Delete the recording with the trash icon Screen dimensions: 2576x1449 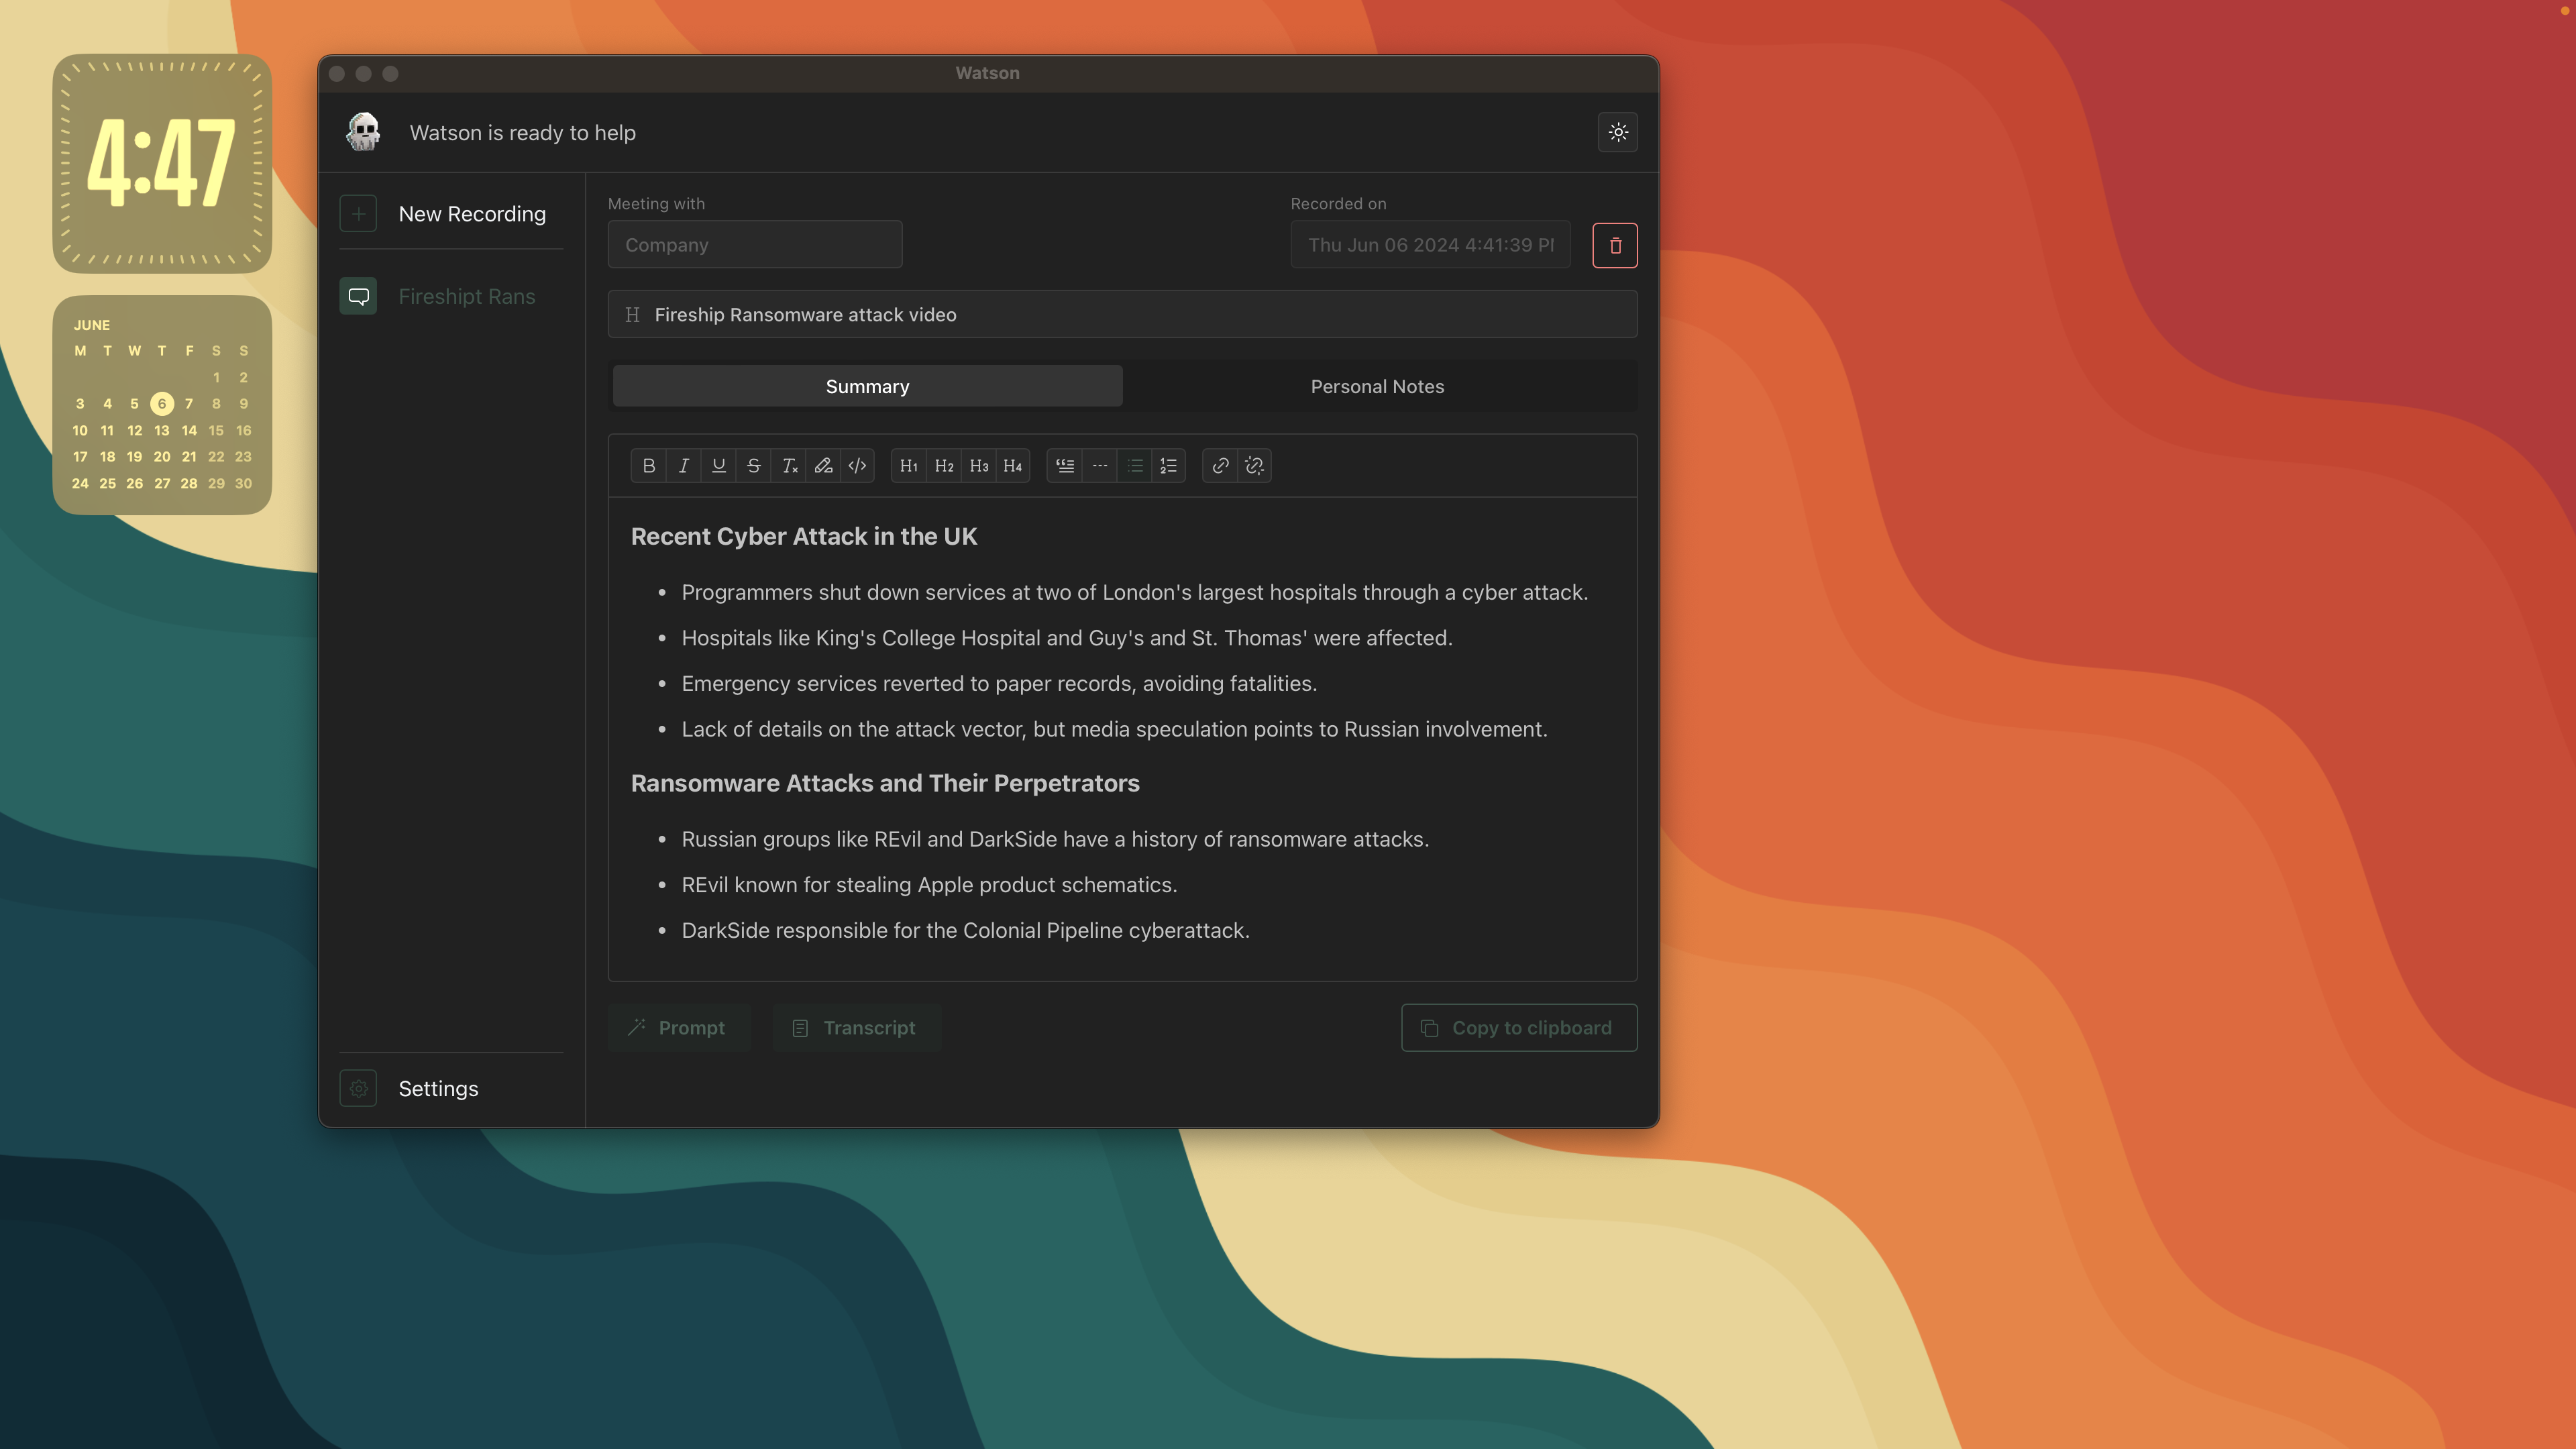coord(1614,245)
